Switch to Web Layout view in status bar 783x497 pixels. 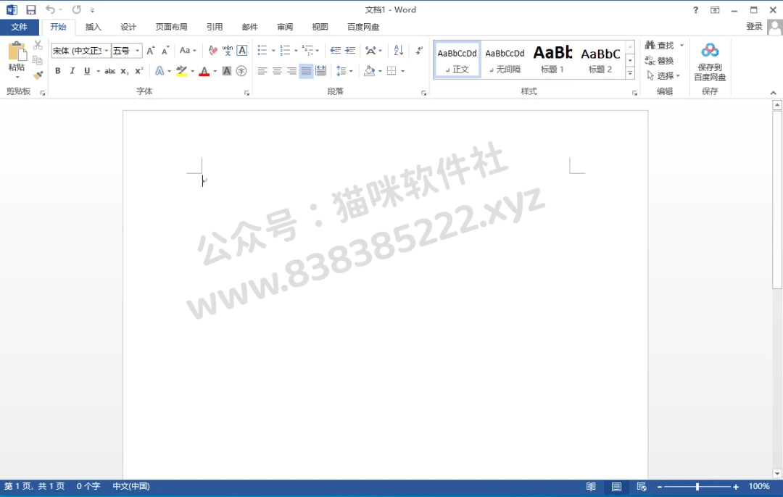[x=642, y=487]
